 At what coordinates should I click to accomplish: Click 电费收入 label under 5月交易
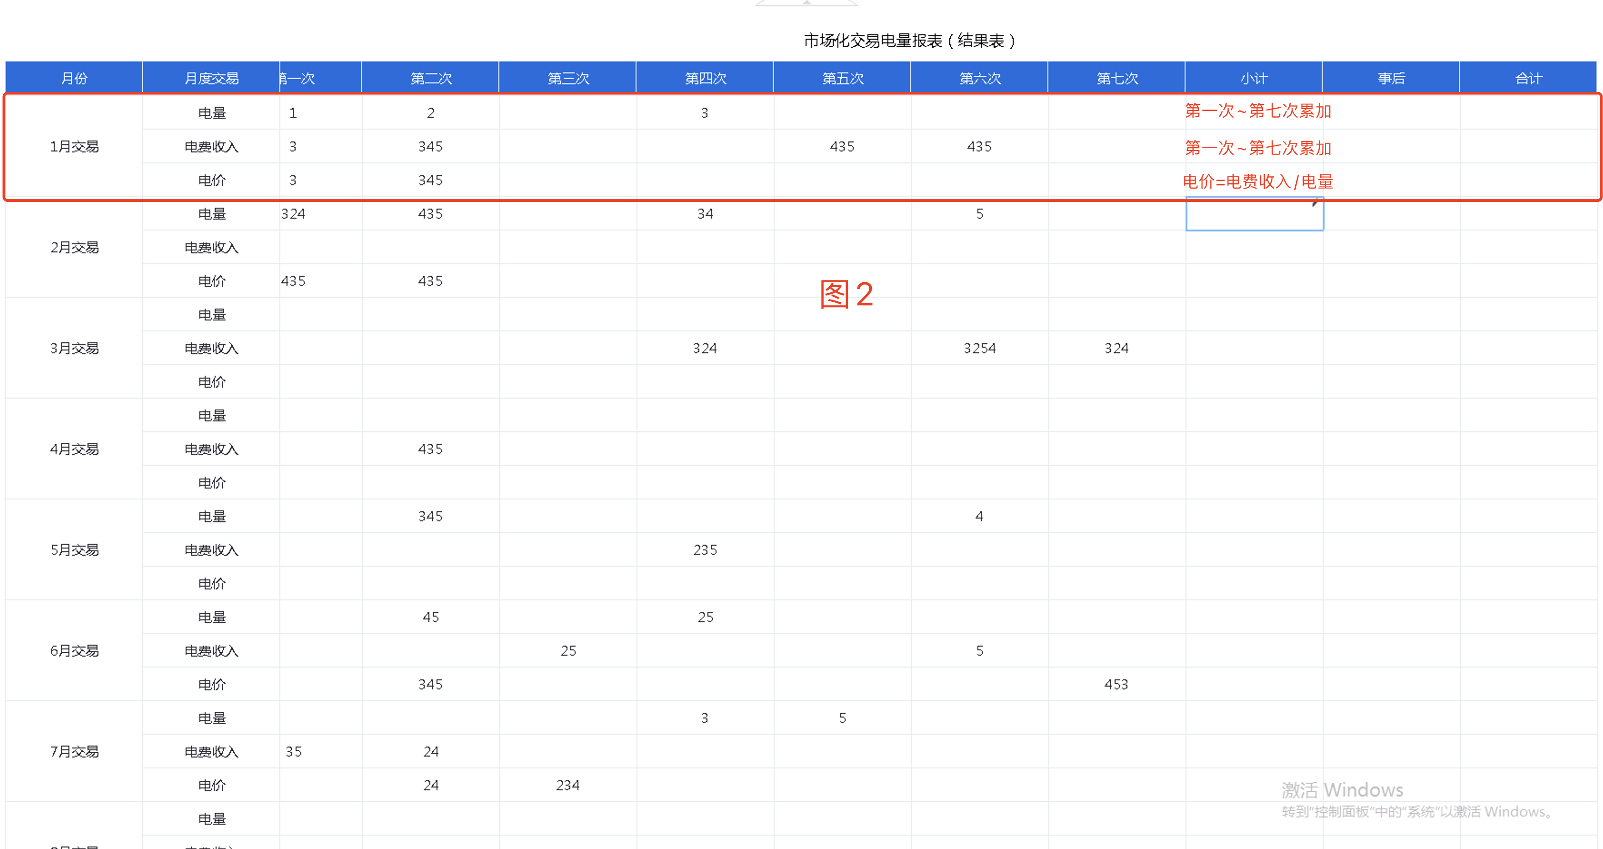(211, 550)
